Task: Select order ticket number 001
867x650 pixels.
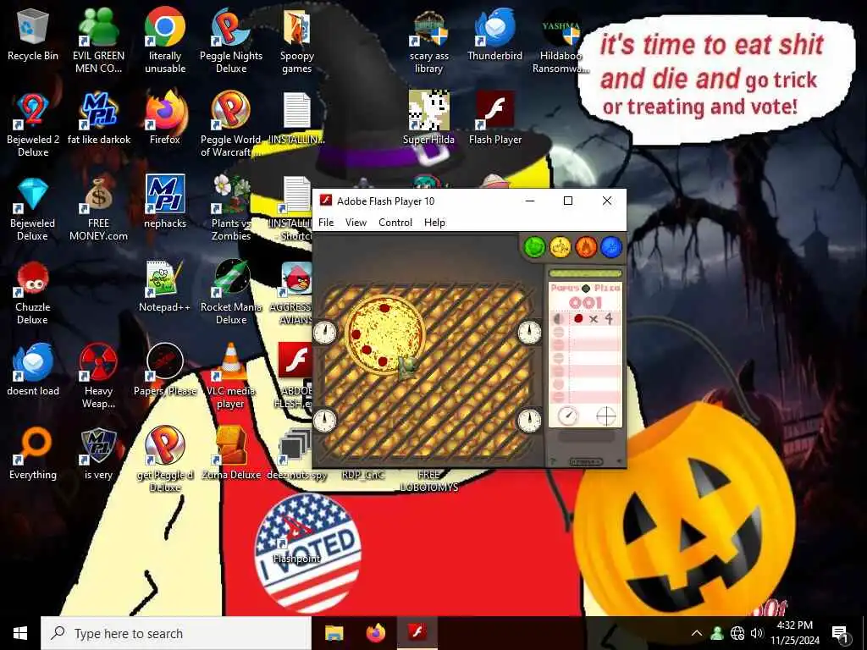Action: coord(586,302)
